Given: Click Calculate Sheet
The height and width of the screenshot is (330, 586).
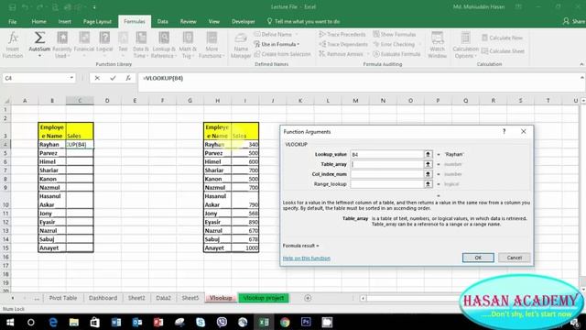Looking at the screenshot, I should point(503,51).
